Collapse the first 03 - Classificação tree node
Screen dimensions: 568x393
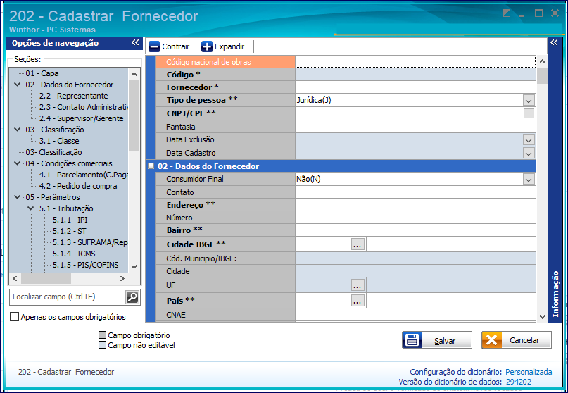18,130
